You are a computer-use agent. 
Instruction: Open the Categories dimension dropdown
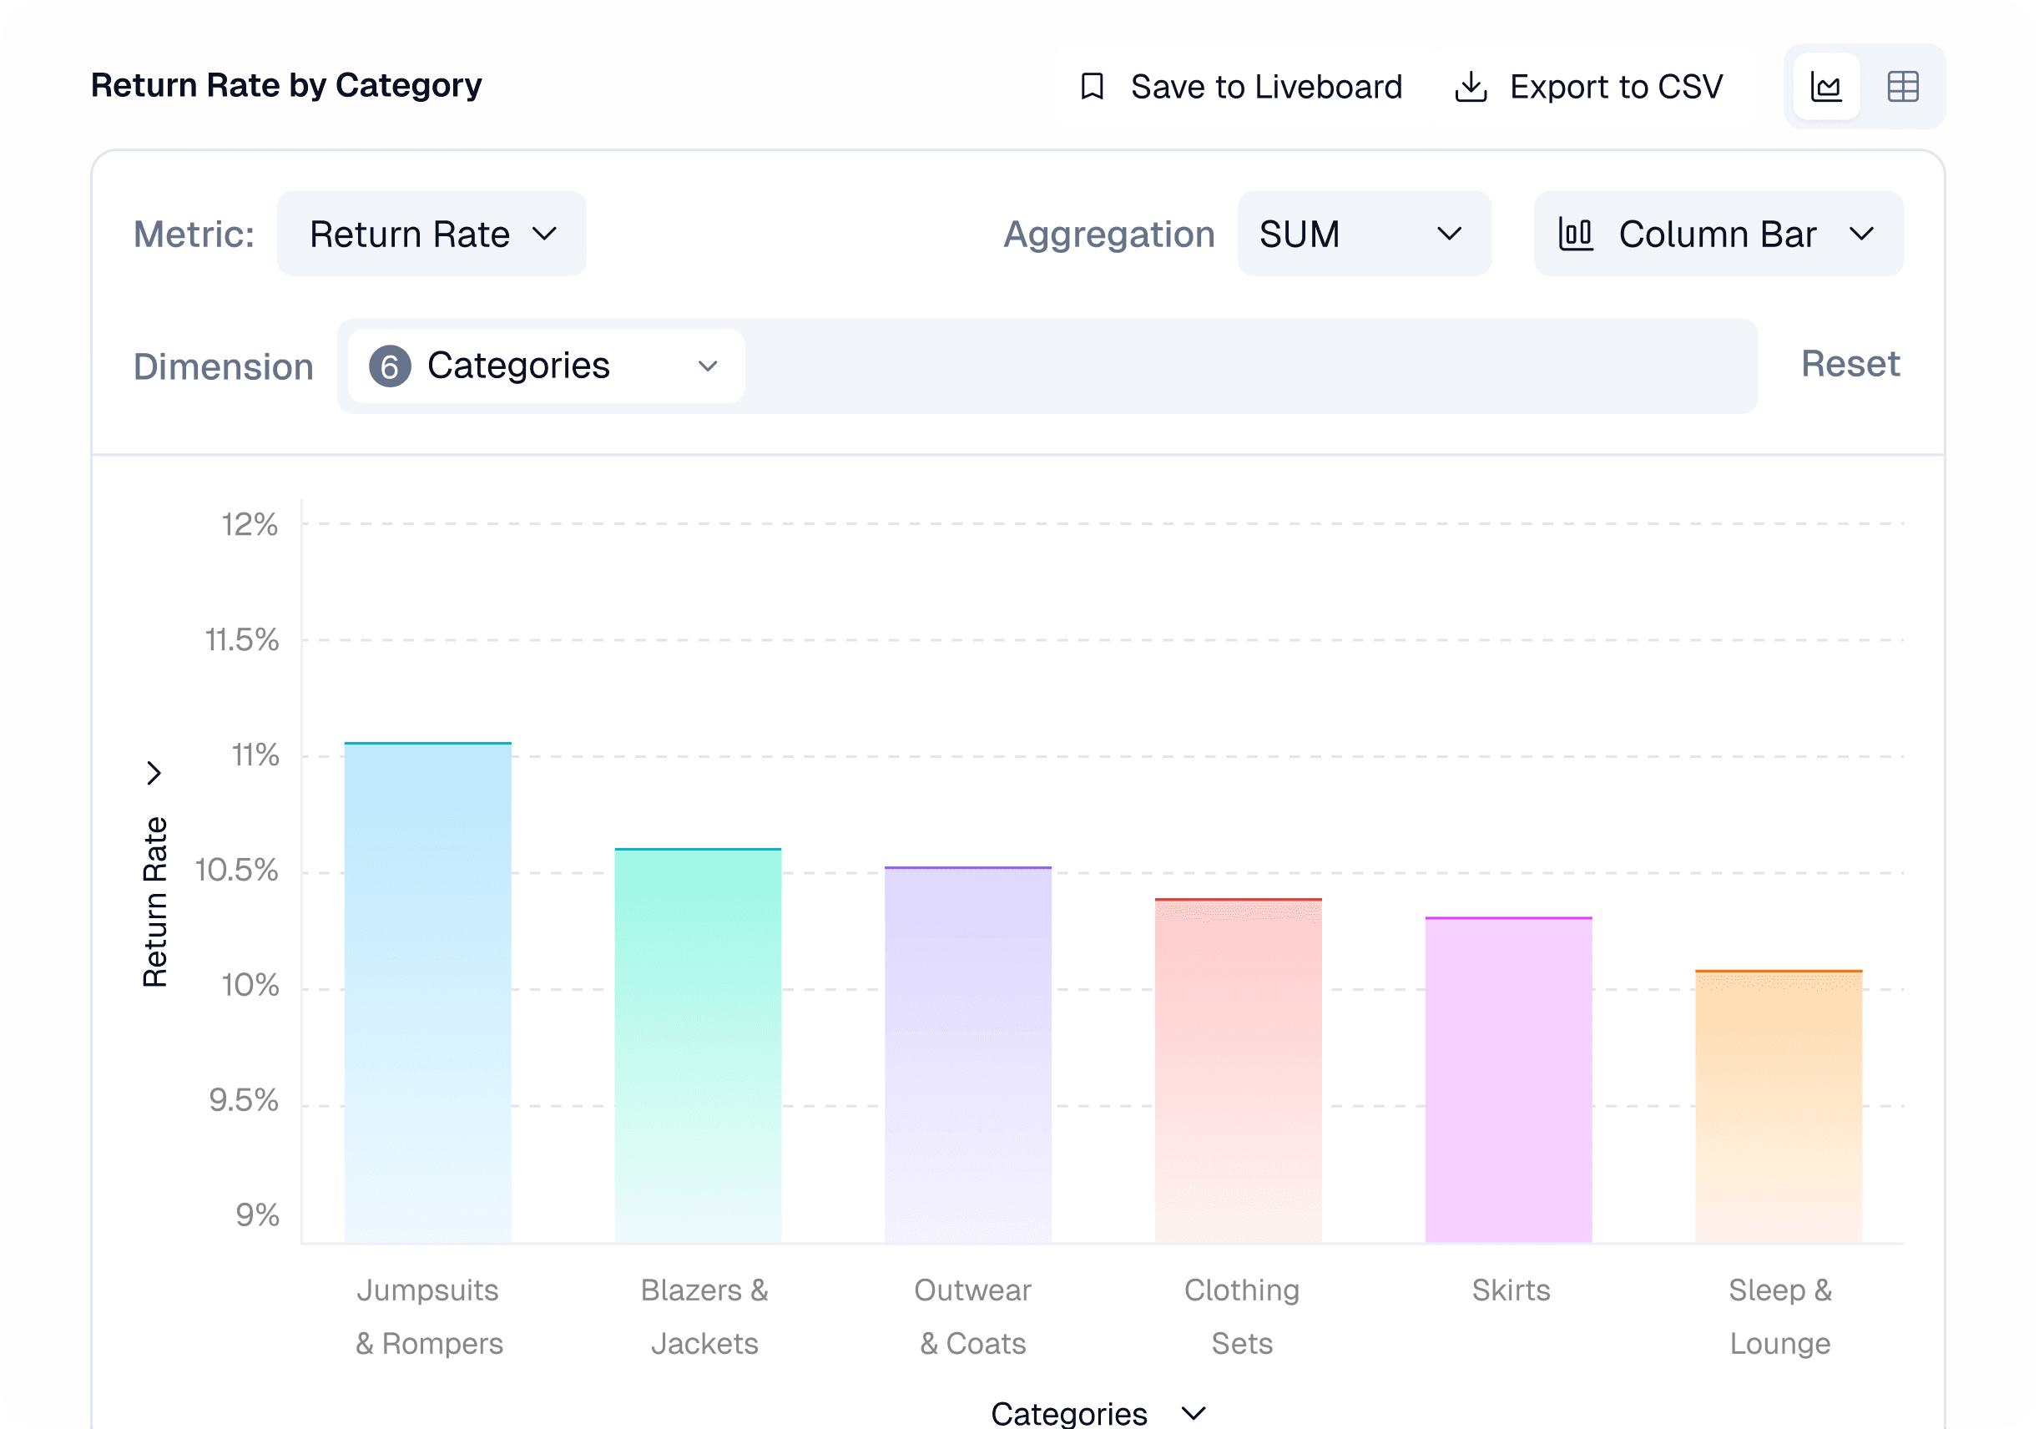(546, 366)
